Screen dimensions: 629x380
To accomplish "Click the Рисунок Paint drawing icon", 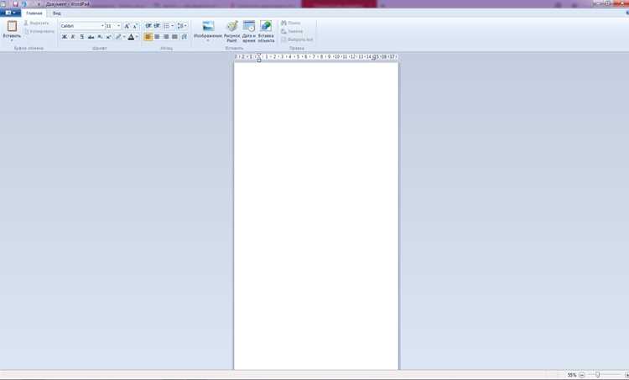I will tap(231, 26).
